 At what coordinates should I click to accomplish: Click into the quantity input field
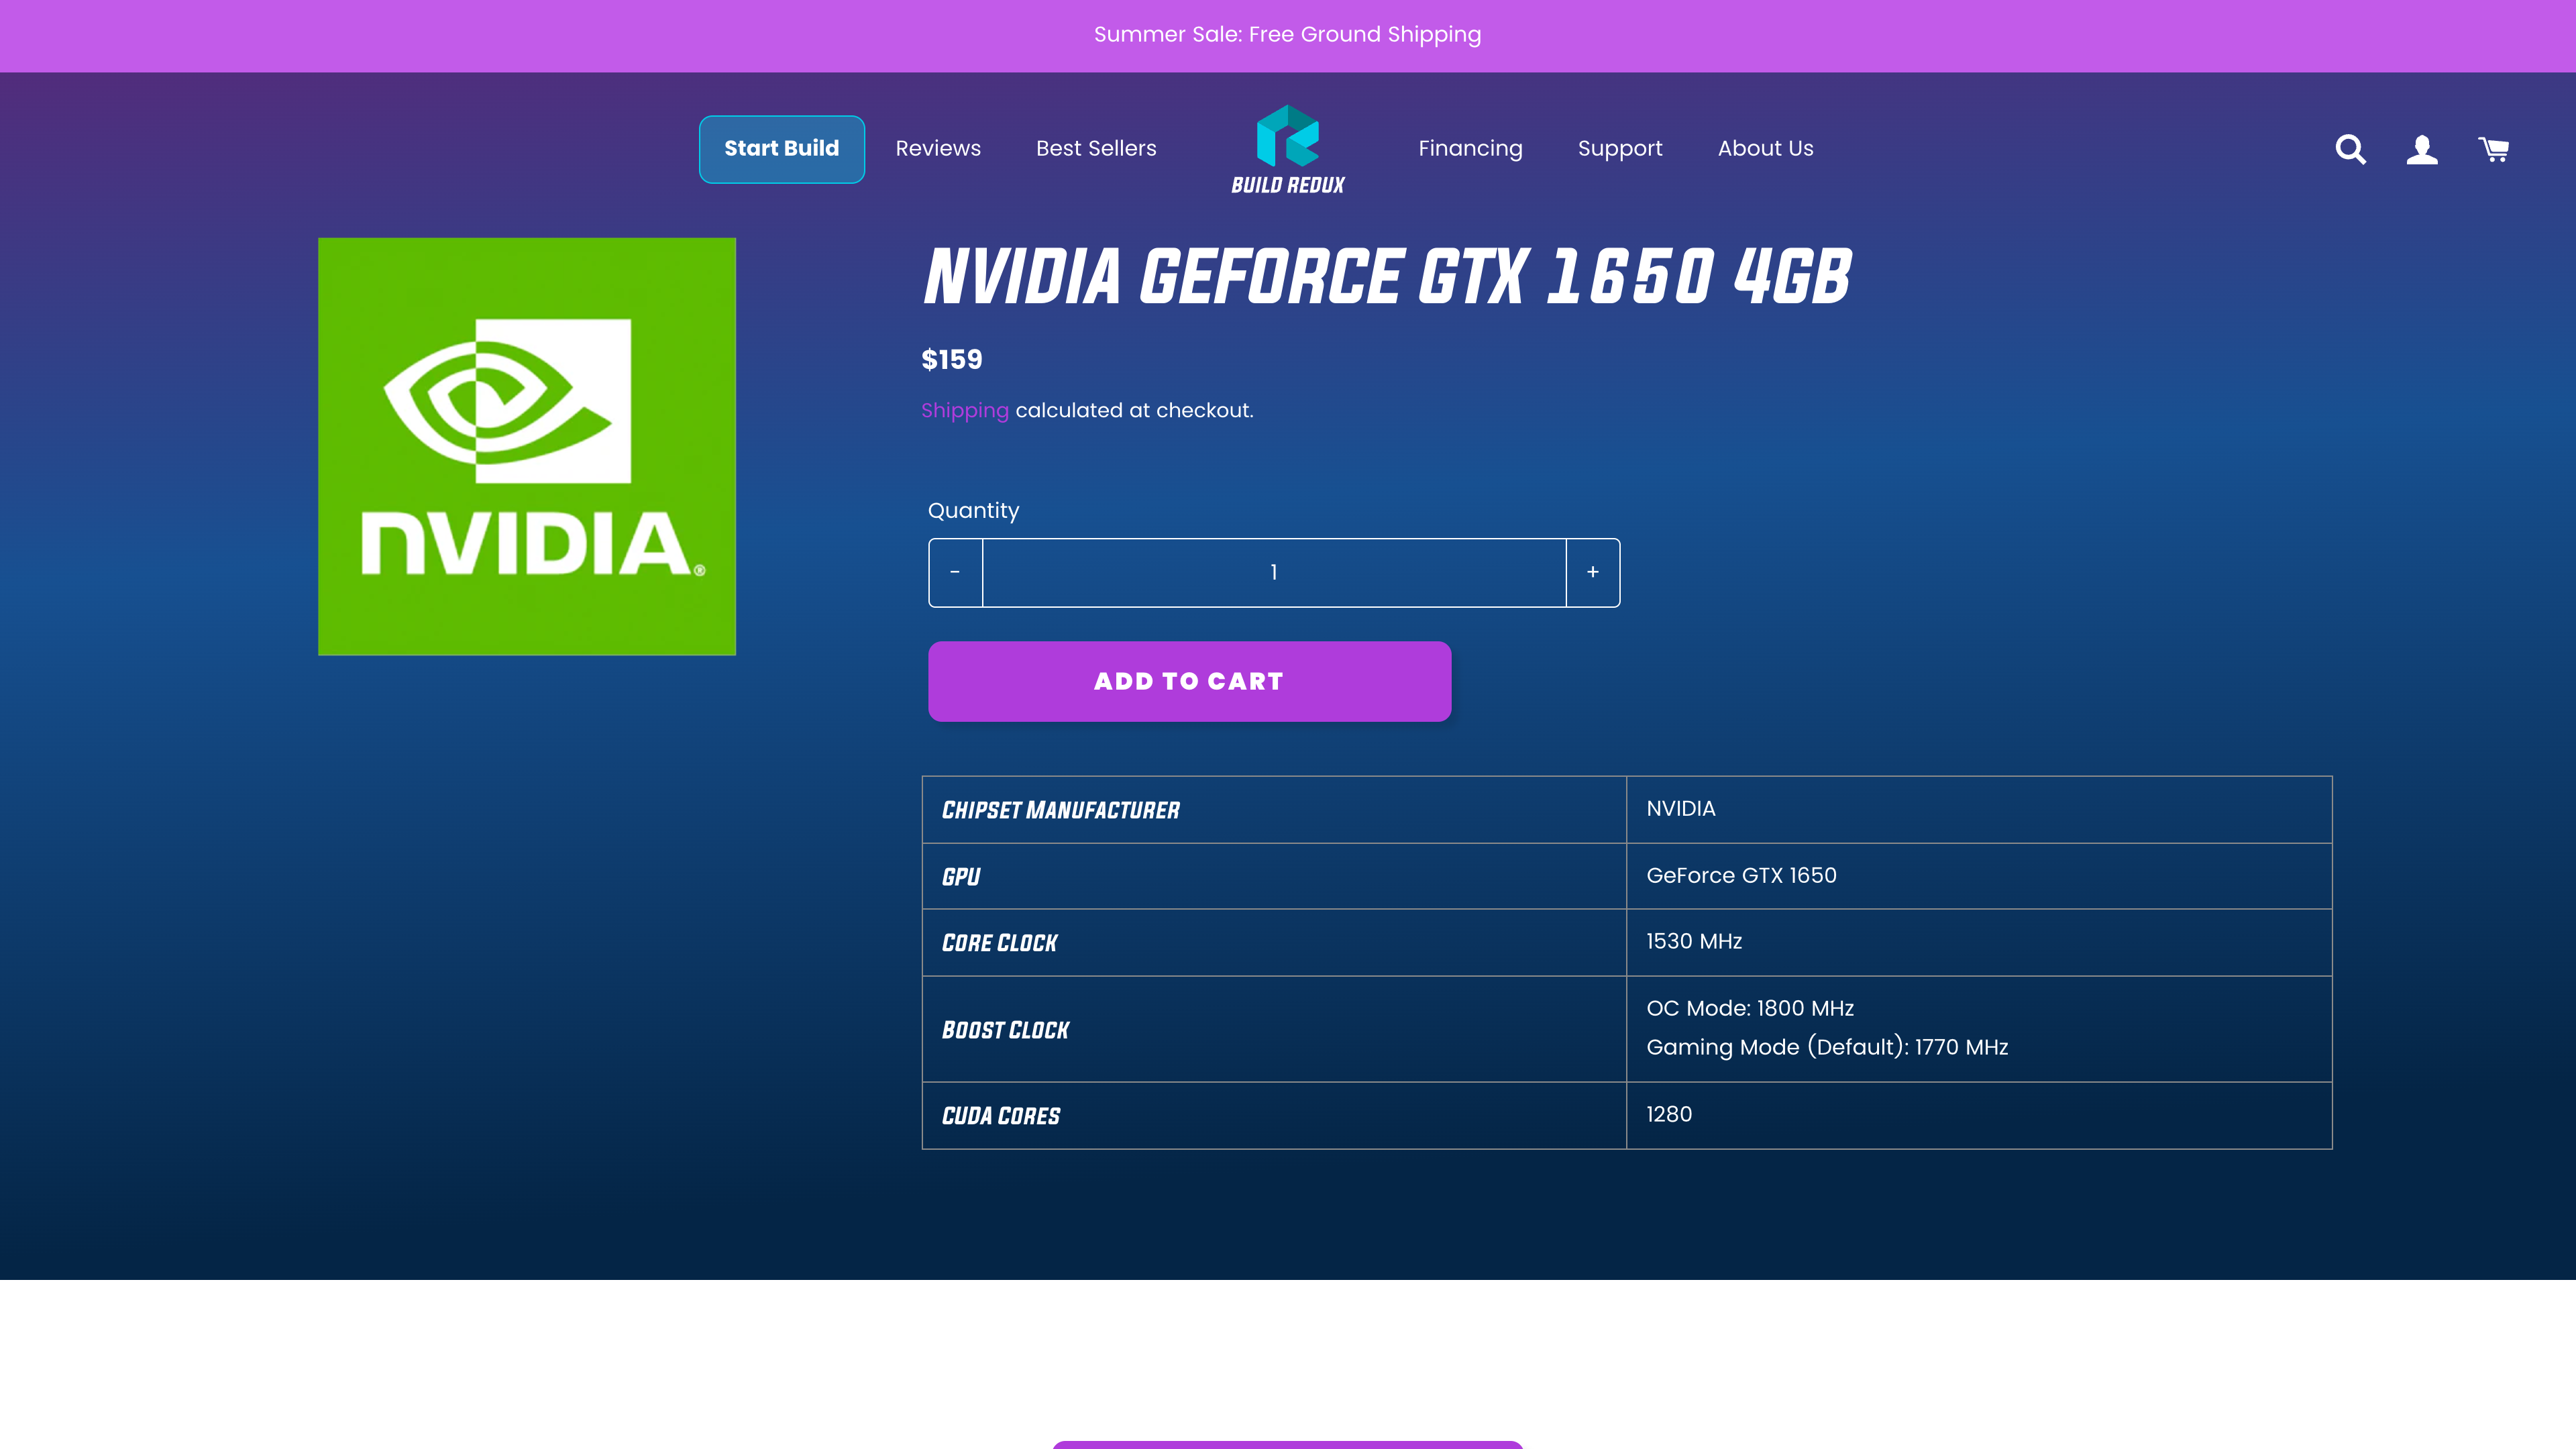pos(1274,572)
